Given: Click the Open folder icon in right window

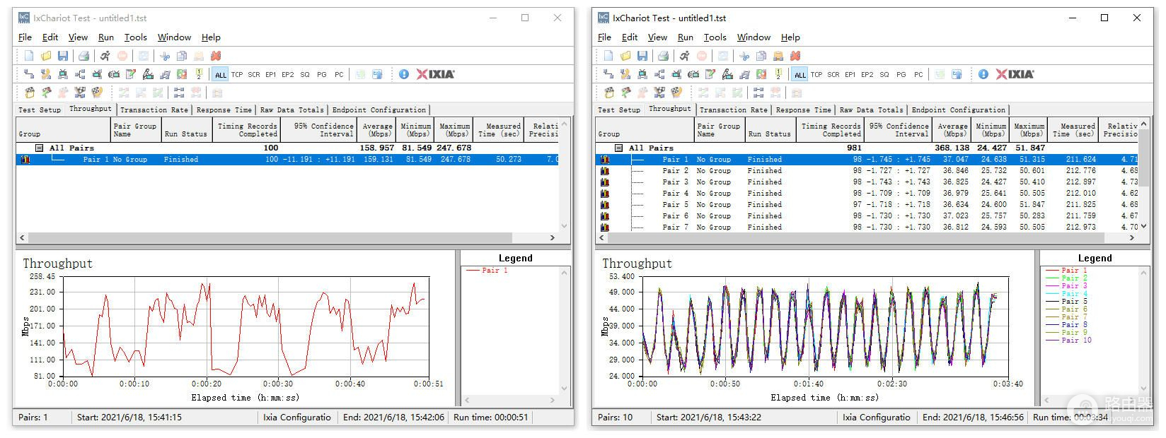Looking at the screenshot, I should pyautogui.click(x=625, y=56).
